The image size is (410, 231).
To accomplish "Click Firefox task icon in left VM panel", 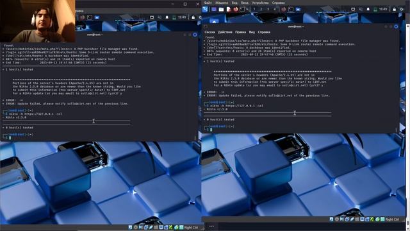I will 83,17.
